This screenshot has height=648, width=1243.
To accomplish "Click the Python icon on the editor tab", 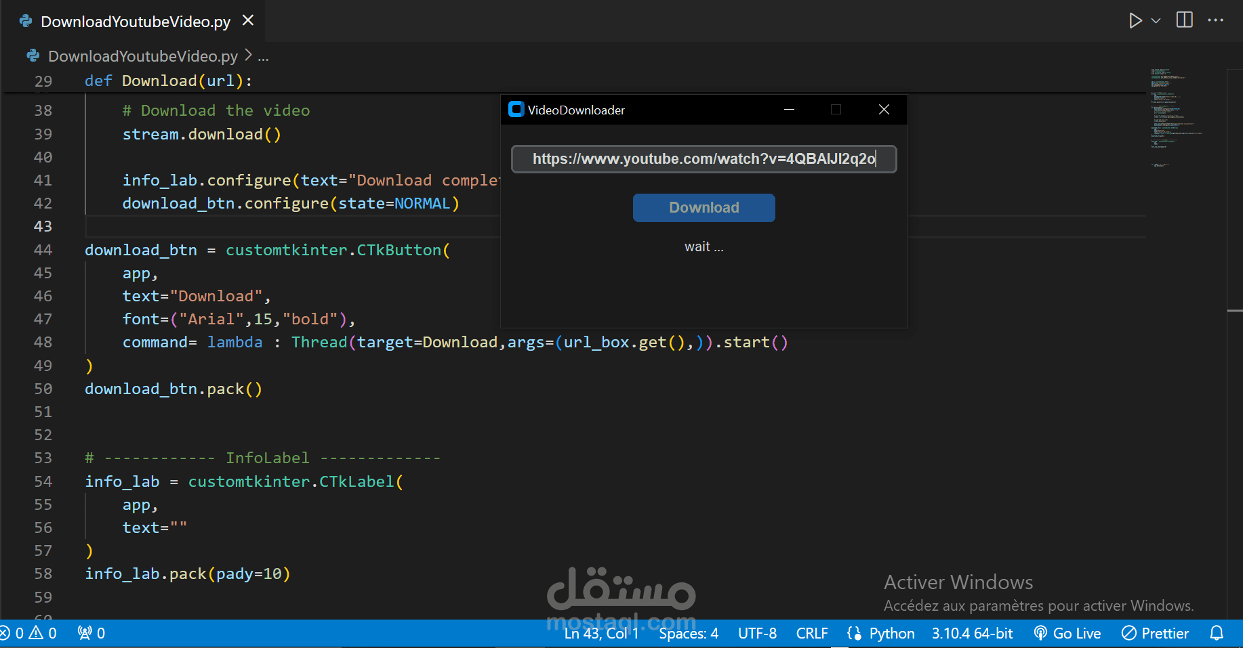I will pos(26,21).
